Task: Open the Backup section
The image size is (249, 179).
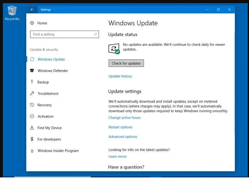Action: pyautogui.click(x=43, y=82)
